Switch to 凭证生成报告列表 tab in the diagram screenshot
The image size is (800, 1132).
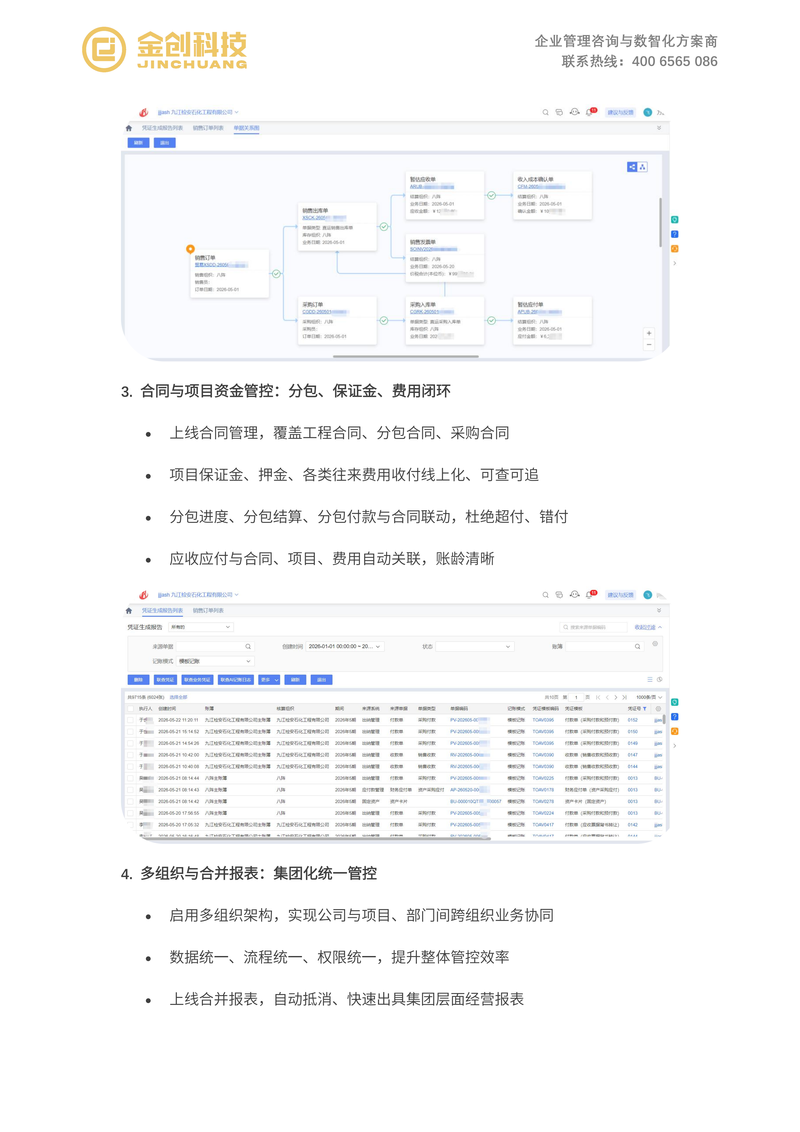pos(162,128)
